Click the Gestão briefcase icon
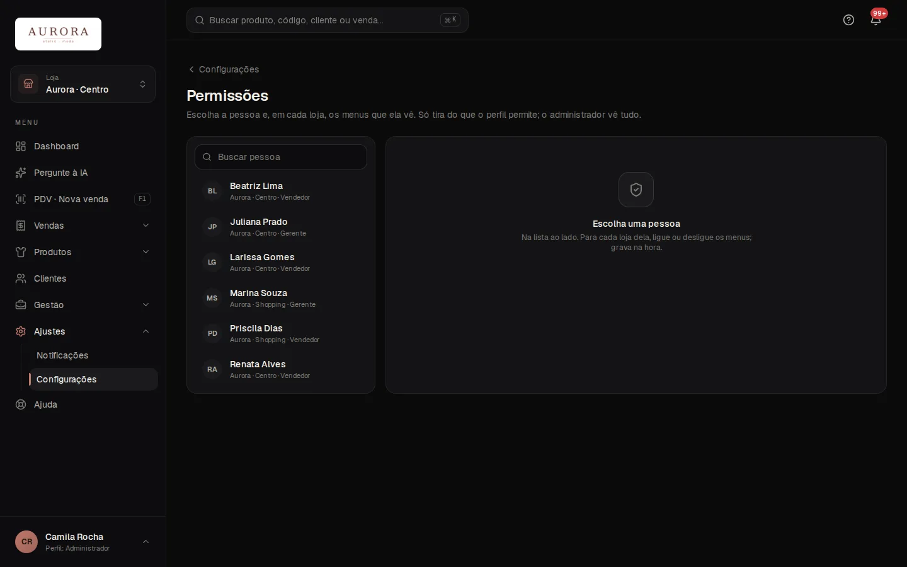907x567 pixels. tap(21, 305)
